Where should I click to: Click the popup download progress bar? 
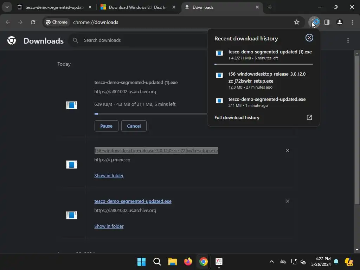264,64
